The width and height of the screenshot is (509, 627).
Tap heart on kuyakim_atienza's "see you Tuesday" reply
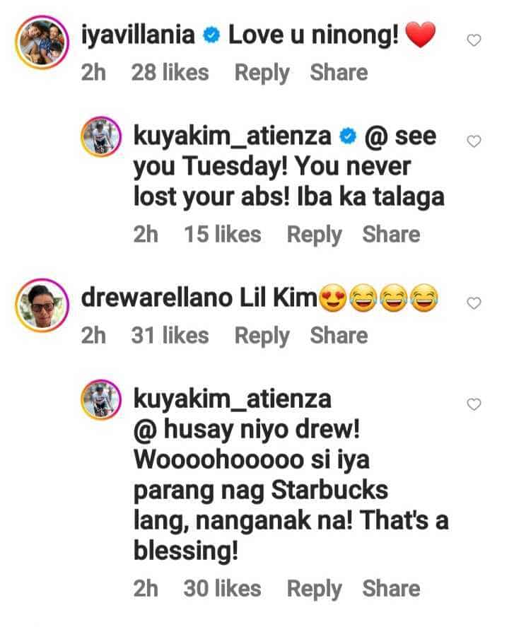pyautogui.click(x=474, y=141)
